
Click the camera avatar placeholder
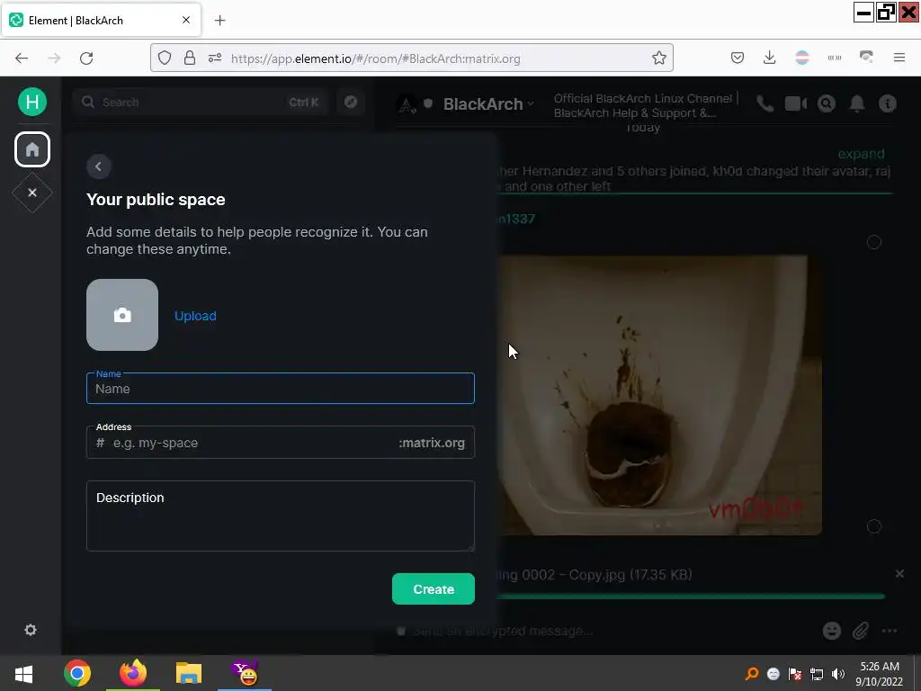tap(122, 315)
